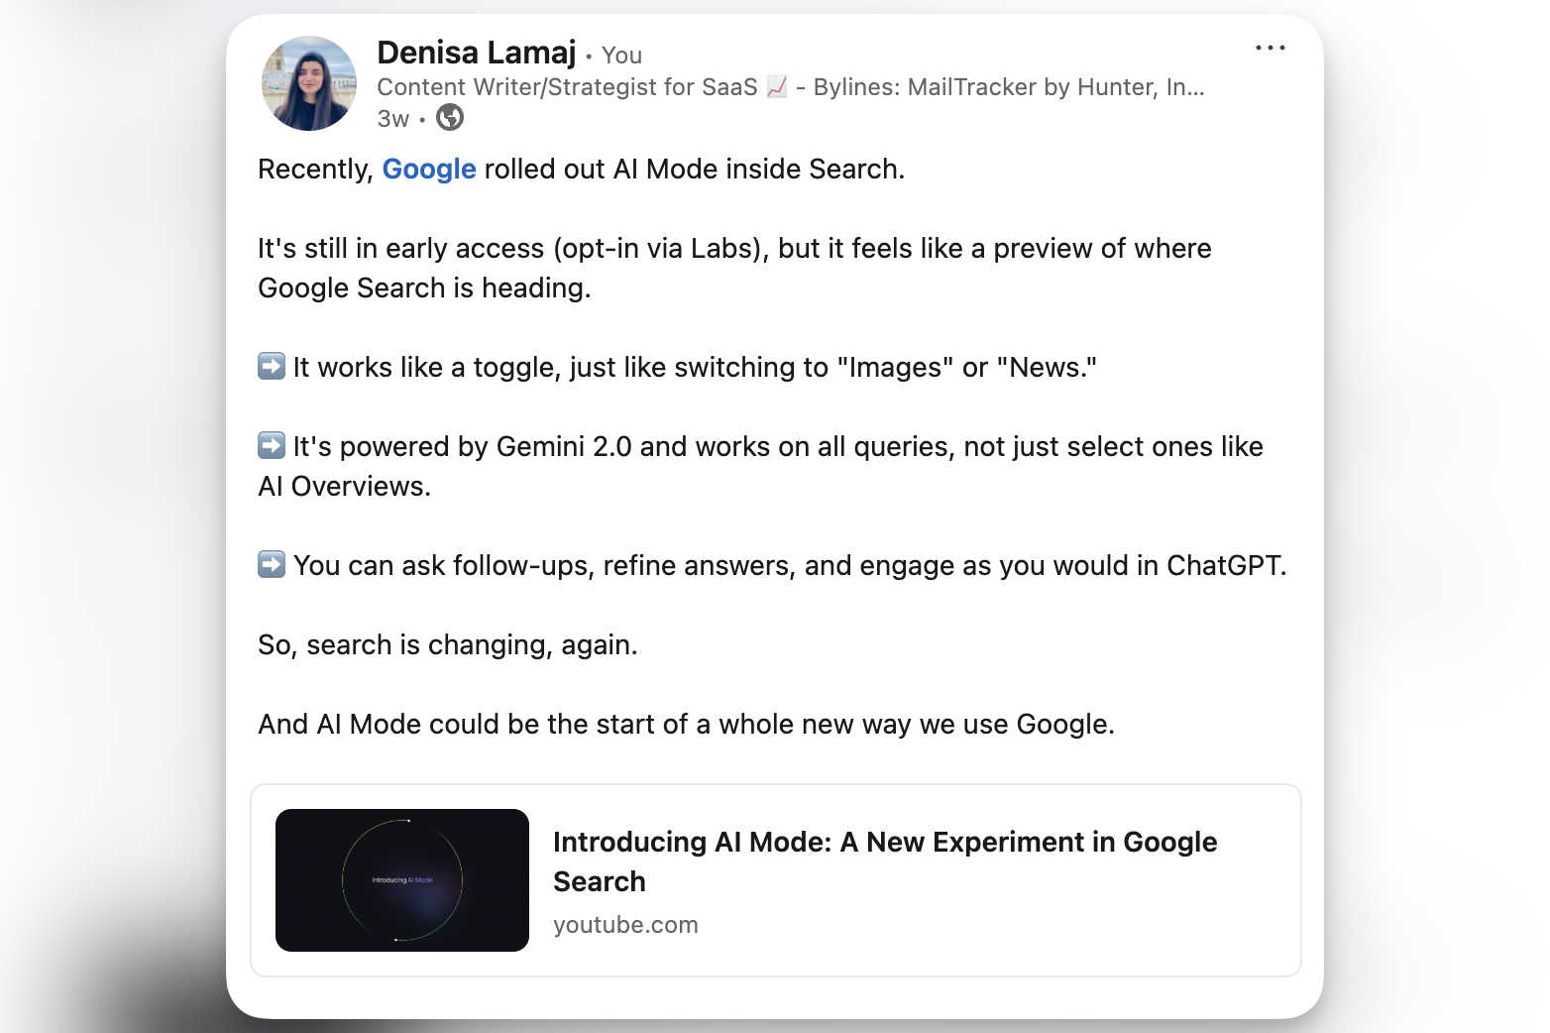Click the sentence 'And AI Mode could be the start'
The width and height of the screenshot is (1550, 1033).
point(686,725)
